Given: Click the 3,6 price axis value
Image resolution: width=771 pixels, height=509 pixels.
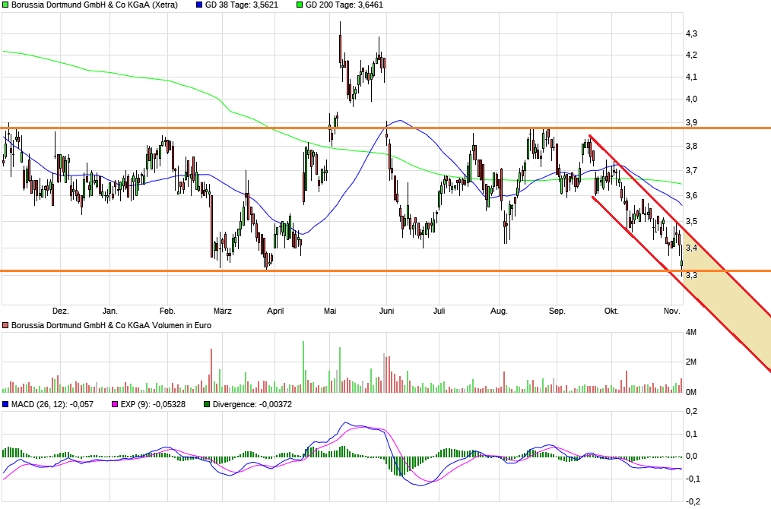Looking at the screenshot, I should 691,195.
